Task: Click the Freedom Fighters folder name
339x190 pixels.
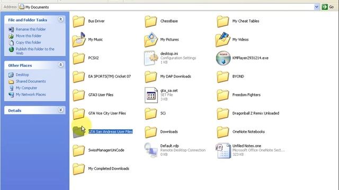Action: [246, 95]
